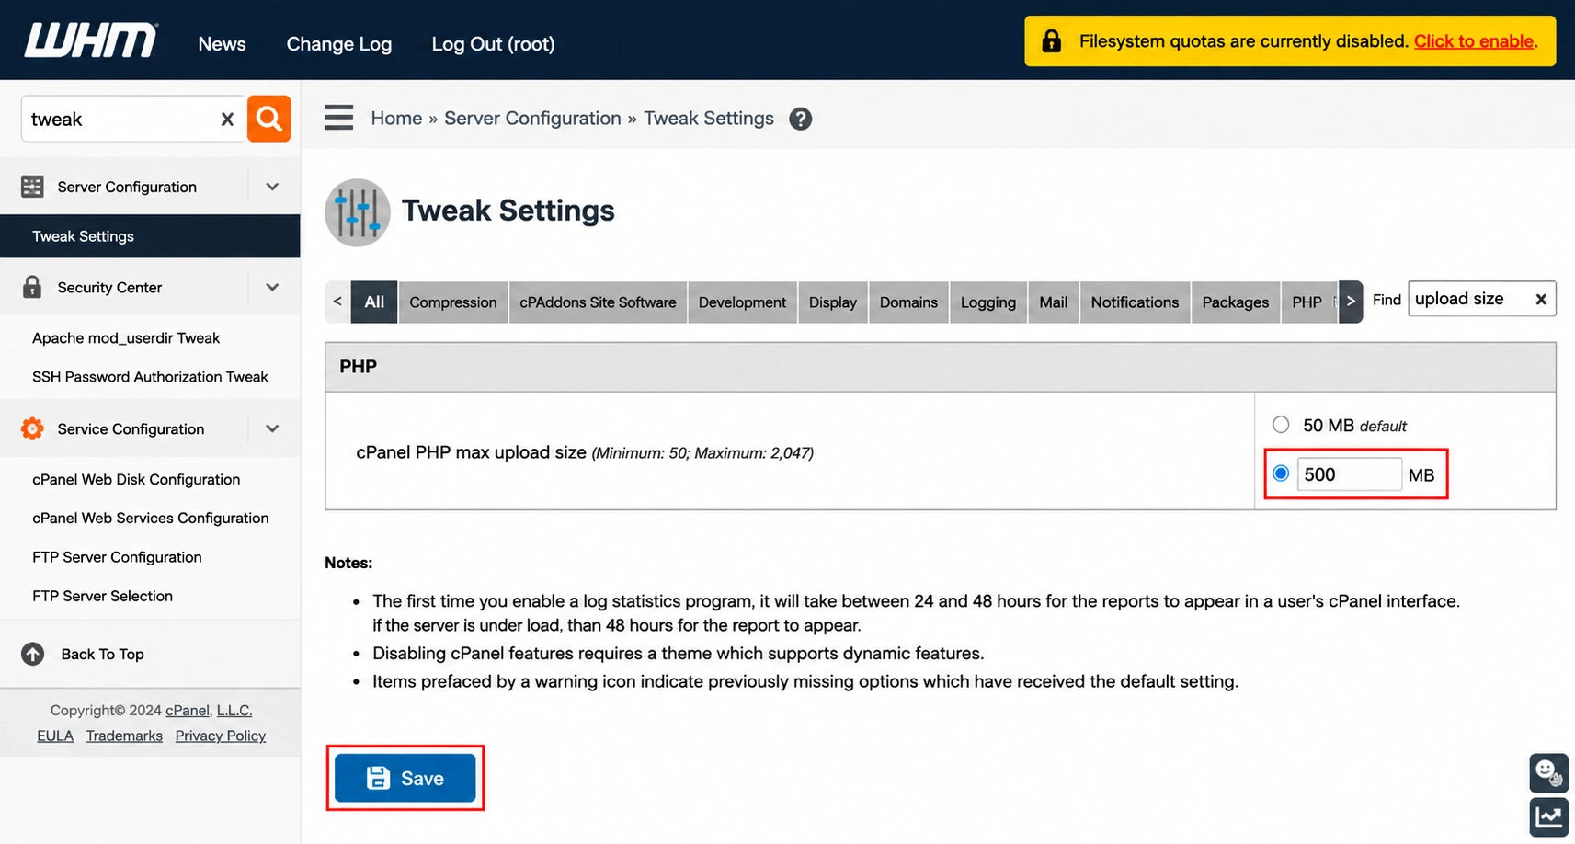Click the Tweak Settings breadcrumb link
1575x844 pixels.
pyautogui.click(x=709, y=119)
